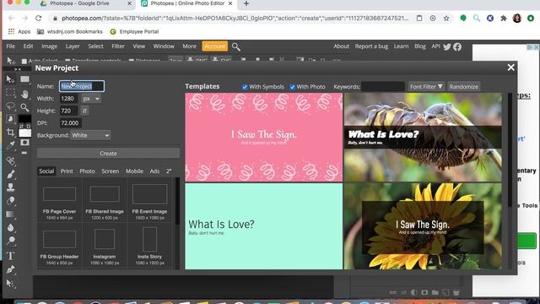
Task: Open the Background White dropdown
Action: (90, 135)
